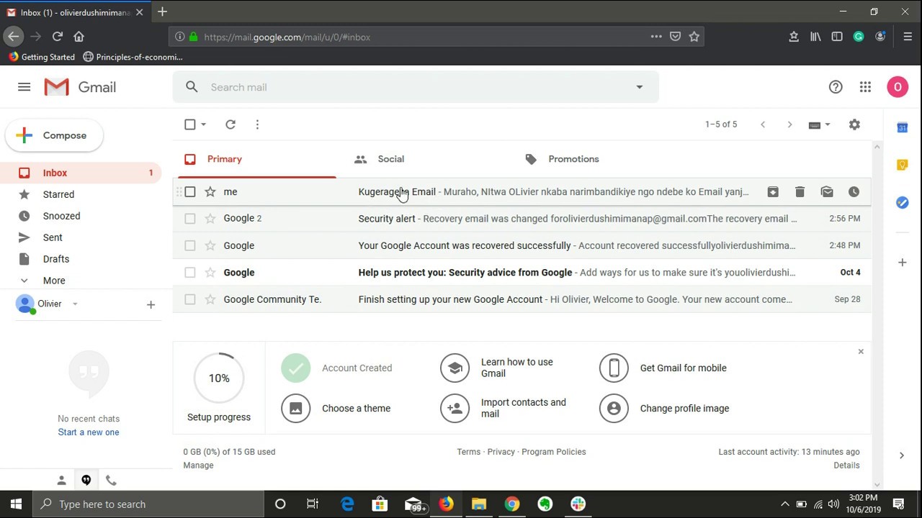This screenshot has width=922, height=518.
Task: Bookmark this page with the star
Action: point(694,37)
